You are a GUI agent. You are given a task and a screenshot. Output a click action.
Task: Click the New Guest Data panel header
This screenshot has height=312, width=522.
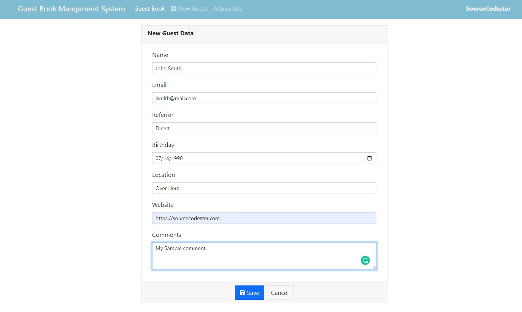pos(170,33)
